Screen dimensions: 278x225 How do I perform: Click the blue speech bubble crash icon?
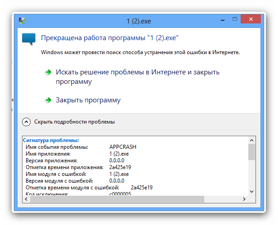[29, 39]
